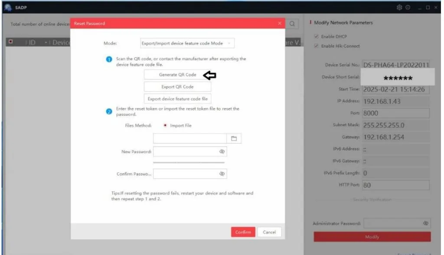The width and height of the screenshot is (444, 255).
Task: Cancel the Reset Password dialog
Action: [269, 232]
